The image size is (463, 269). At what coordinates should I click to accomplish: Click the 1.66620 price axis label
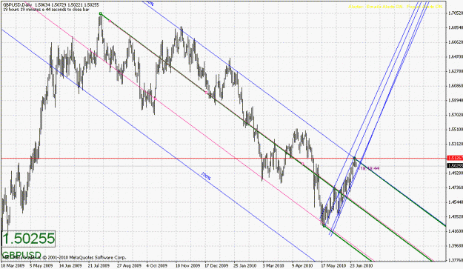[x=456, y=42]
